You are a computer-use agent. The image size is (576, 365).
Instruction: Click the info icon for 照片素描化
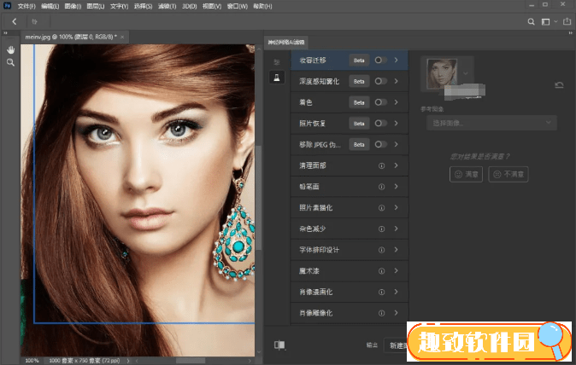coord(382,208)
